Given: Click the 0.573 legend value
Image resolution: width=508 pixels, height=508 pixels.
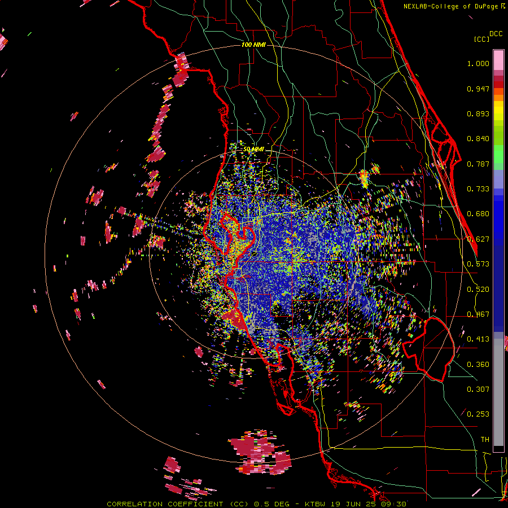Looking at the screenshot, I should tap(478, 264).
